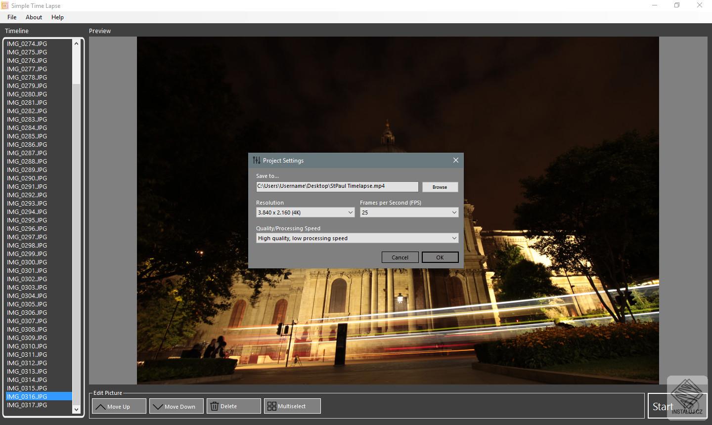Select IMG_0298.JPG in the timeline
712x425 pixels.
pyautogui.click(x=39, y=245)
